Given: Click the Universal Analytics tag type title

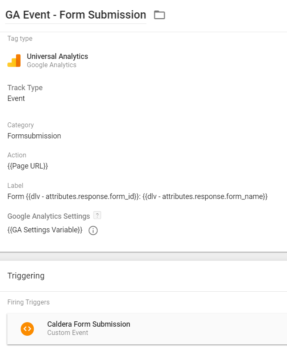Looking at the screenshot, I should [57, 56].
